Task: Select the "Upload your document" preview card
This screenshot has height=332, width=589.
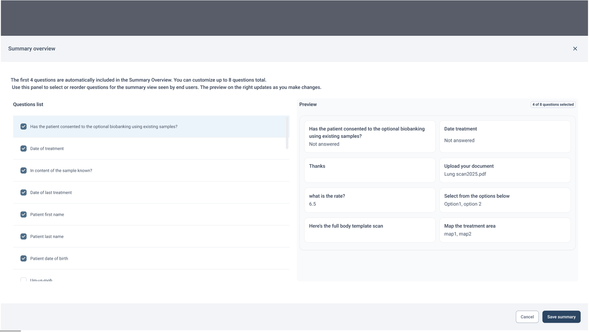Action: click(x=505, y=170)
